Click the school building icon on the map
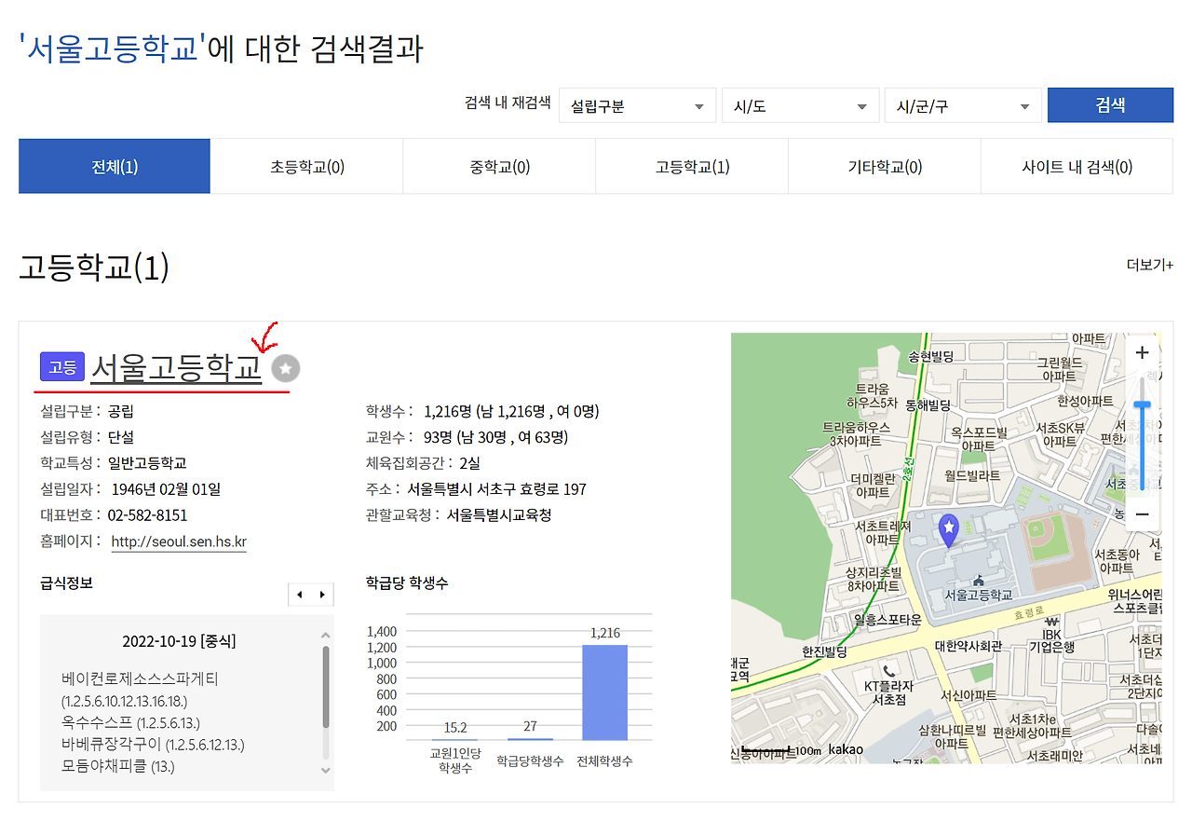 (978, 581)
